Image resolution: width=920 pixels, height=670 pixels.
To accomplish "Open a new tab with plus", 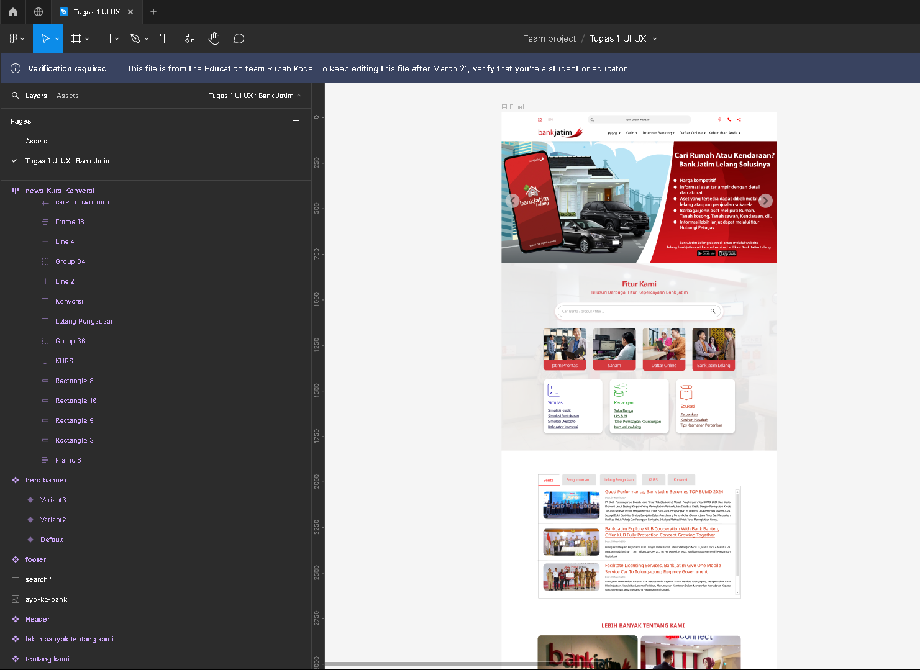I will tap(153, 12).
